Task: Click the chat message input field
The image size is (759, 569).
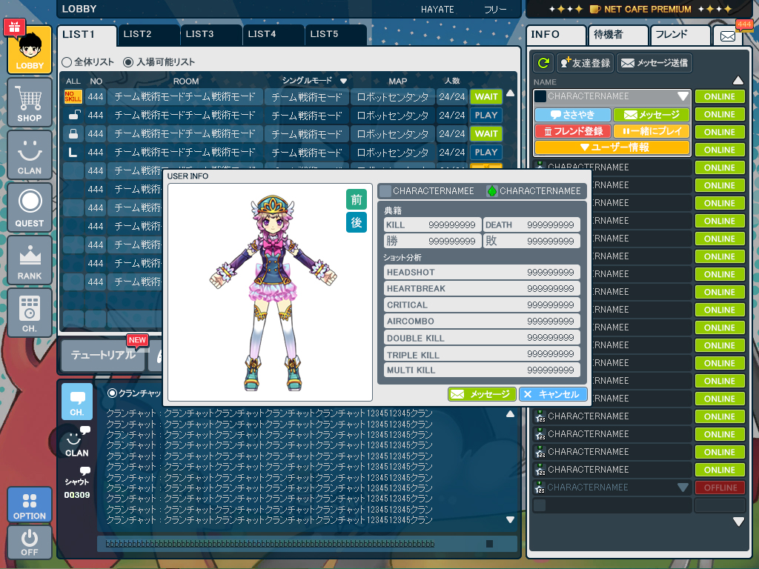Action: tap(306, 544)
